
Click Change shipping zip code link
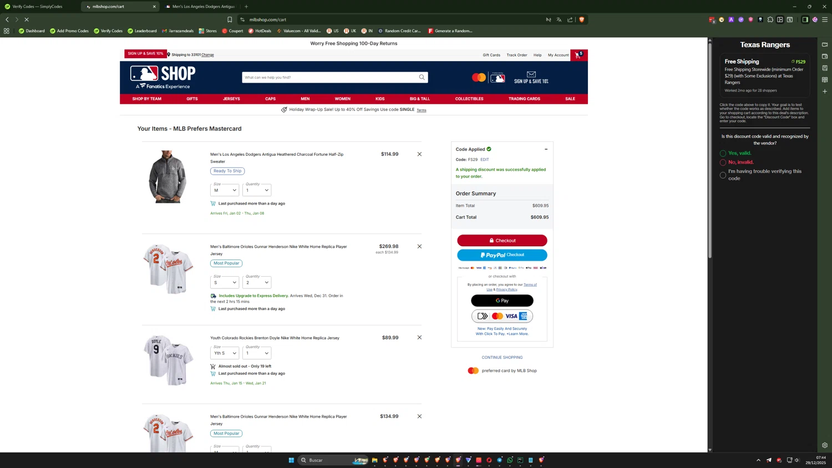(x=207, y=55)
